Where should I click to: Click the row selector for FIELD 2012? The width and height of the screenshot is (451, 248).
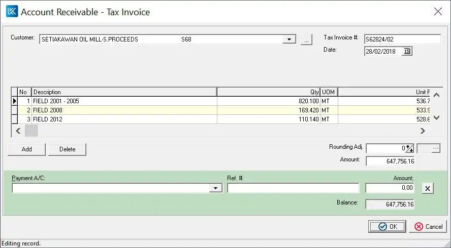[x=15, y=119]
